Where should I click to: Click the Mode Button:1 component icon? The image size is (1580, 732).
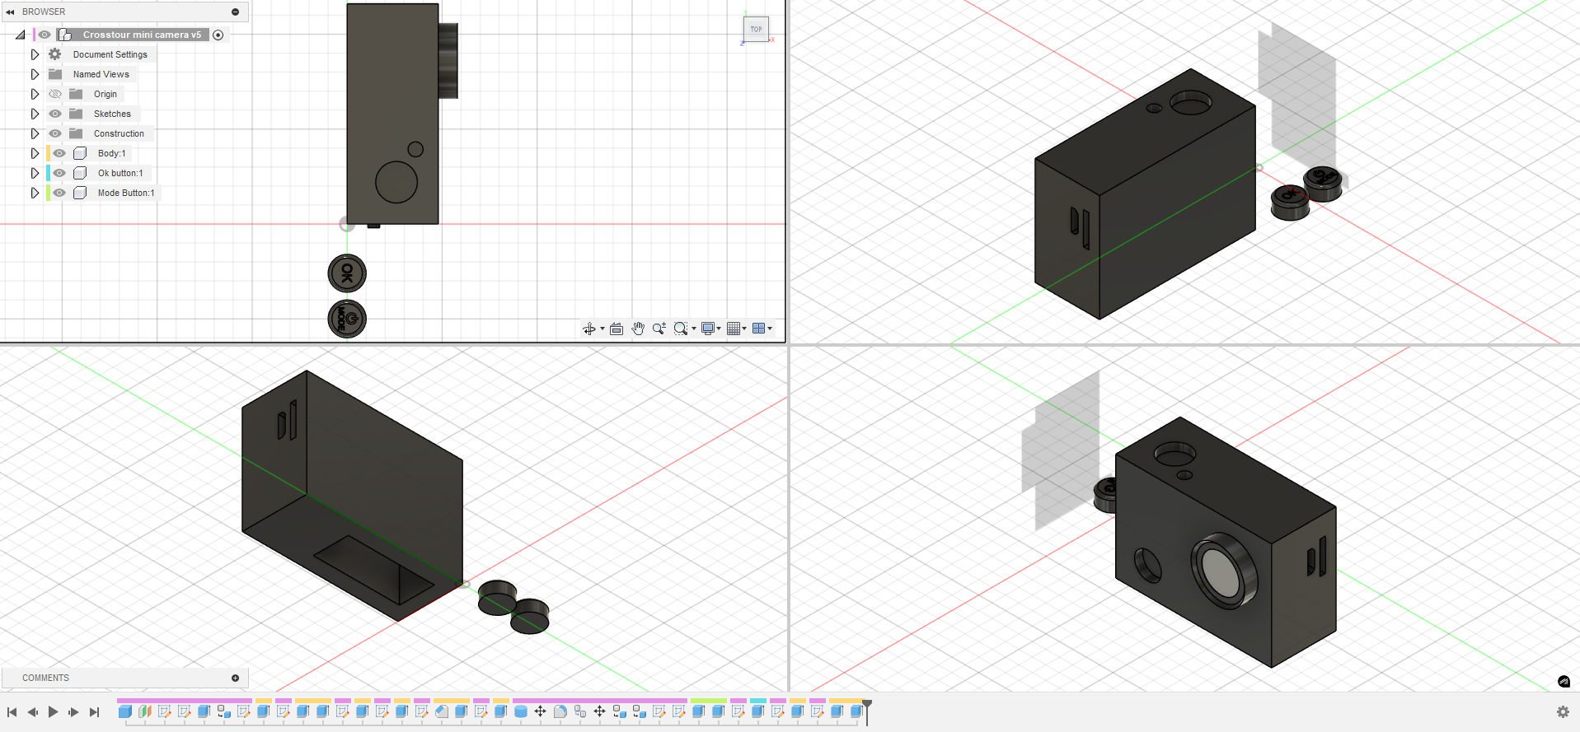click(80, 193)
